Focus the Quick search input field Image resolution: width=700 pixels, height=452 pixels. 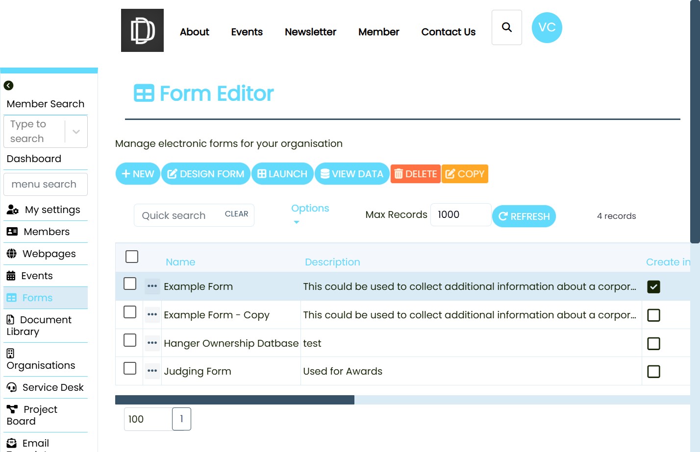click(x=179, y=215)
